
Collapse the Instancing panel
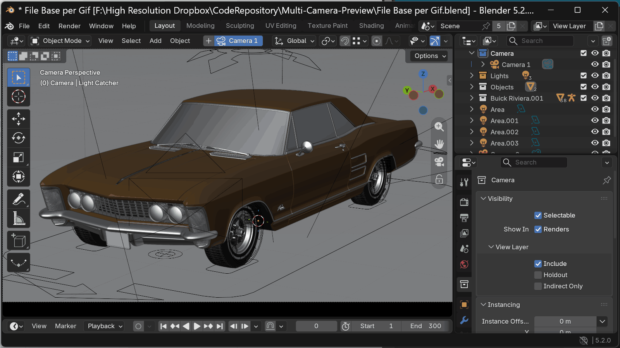(x=483, y=305)
